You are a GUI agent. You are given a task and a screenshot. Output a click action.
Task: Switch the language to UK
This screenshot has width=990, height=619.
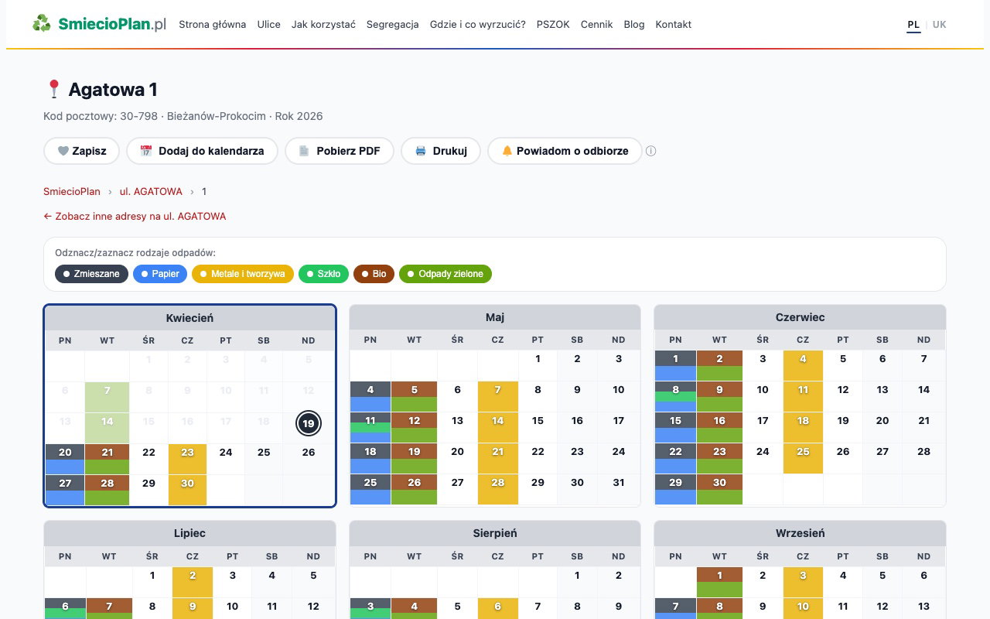click(939, 25)
